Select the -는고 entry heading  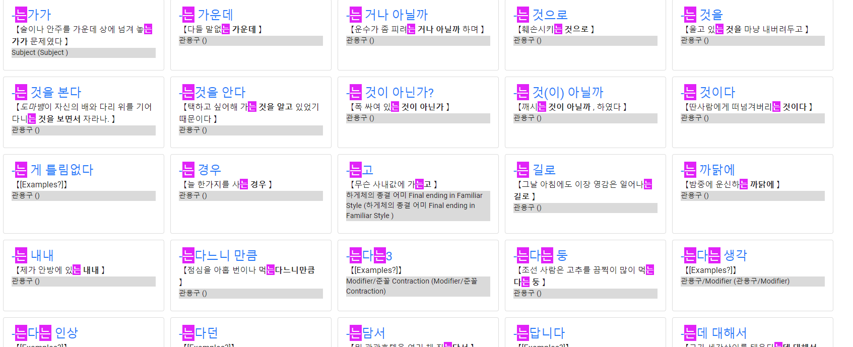360,170
